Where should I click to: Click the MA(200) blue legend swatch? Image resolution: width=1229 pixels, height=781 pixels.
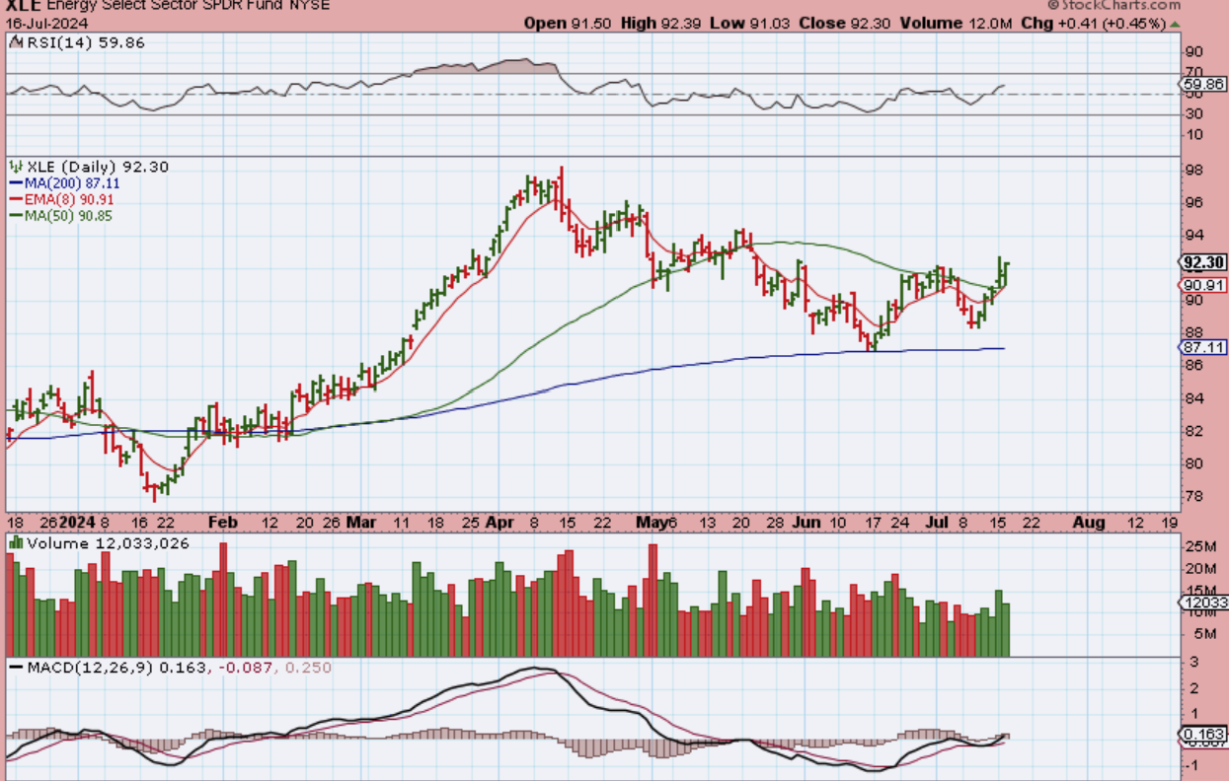[x=15, y=183]
